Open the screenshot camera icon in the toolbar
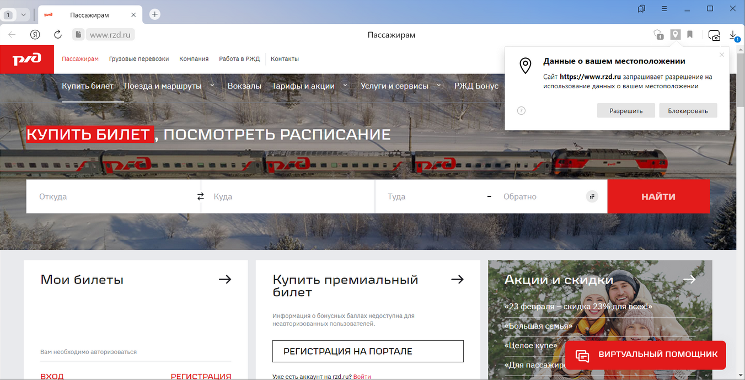 (714, 35)
